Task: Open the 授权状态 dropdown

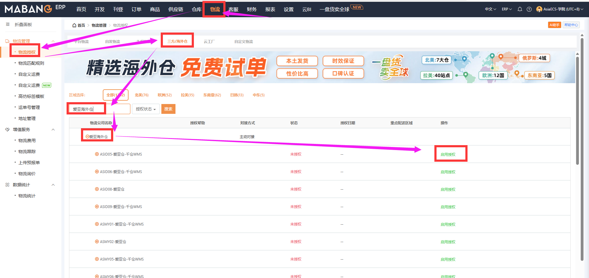Action: pos(146,109)
